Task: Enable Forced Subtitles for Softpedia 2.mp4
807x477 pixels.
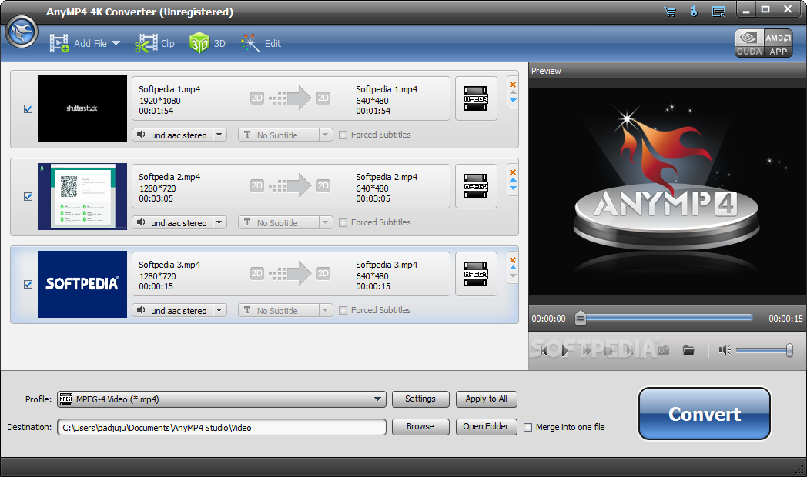Action: (343, 222)
